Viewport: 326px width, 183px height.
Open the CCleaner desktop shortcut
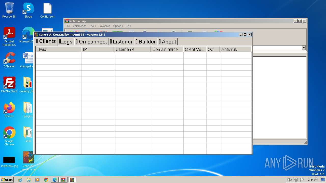coord(9,60)
